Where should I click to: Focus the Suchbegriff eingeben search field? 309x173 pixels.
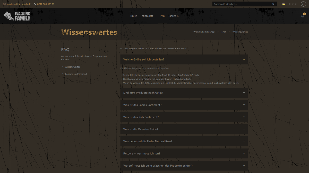tap(242, 4)
